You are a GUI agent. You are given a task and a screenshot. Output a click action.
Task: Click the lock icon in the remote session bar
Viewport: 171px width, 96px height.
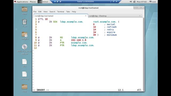(57, 2)
